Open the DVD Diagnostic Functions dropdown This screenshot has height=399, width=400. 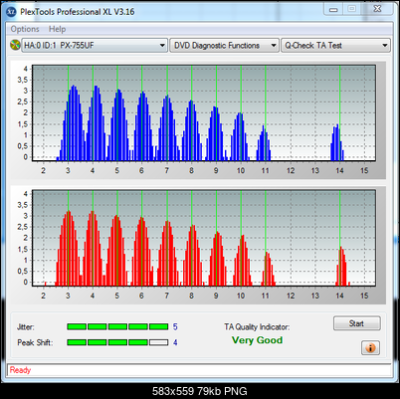pos(224,46)
